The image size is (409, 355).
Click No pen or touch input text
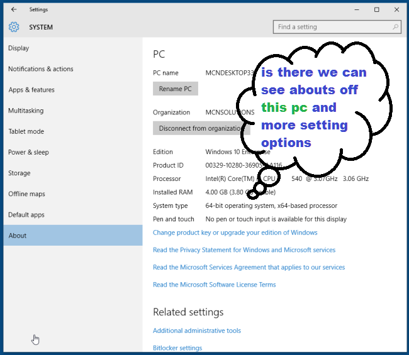(x=276, y=219)
